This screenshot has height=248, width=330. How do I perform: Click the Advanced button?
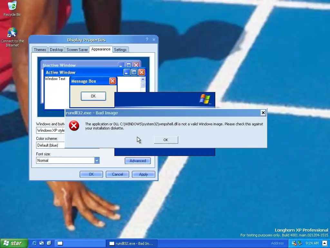pos(138,161)
